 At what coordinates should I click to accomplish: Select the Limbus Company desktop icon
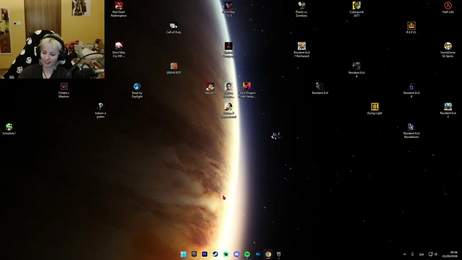[x=228, y=50]
